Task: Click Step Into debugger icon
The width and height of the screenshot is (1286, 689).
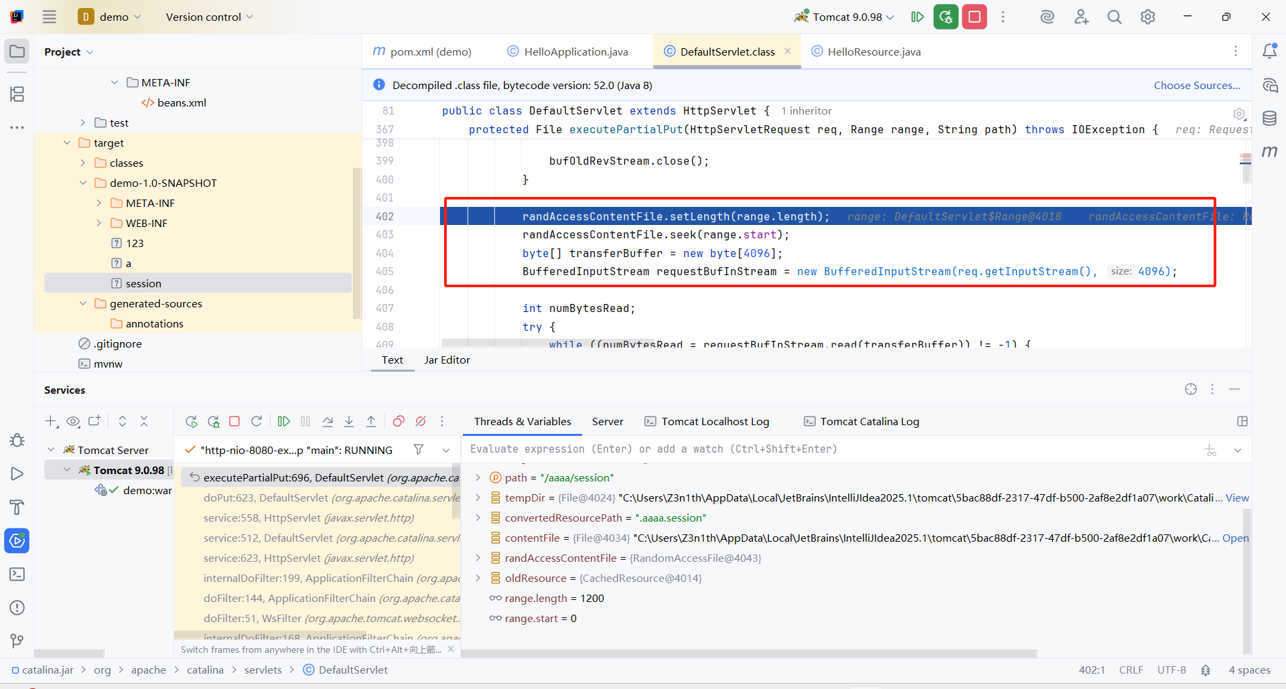Action: (349, 421)
